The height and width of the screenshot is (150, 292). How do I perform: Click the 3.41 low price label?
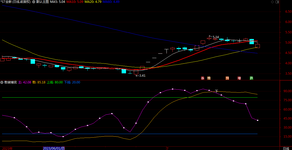click(x=142, y=75)
